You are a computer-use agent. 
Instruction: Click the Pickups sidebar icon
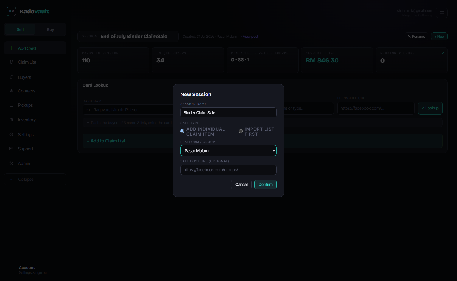click(11, 105)
